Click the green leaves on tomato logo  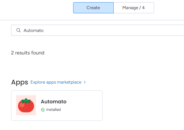click(26, 101)
